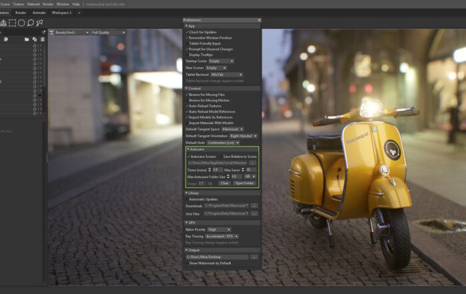Open the Full Quality viewport dropdown
Viewport: 466px width, 294px height.
click(x=109, y=33)
